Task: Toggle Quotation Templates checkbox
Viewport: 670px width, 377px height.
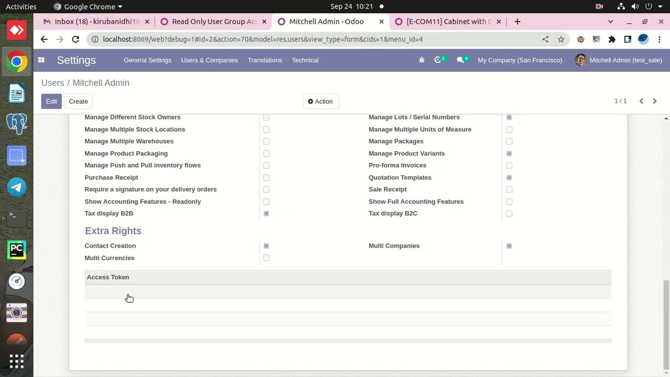Action: coord(509,178)
